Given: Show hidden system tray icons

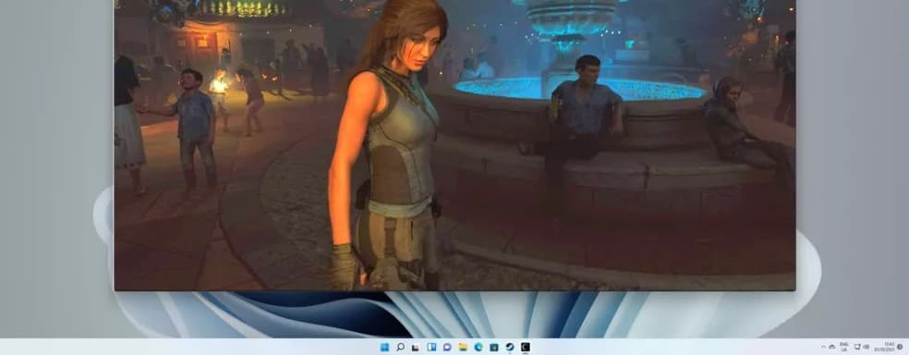Looking at the screenshot, I should [823, 347].
